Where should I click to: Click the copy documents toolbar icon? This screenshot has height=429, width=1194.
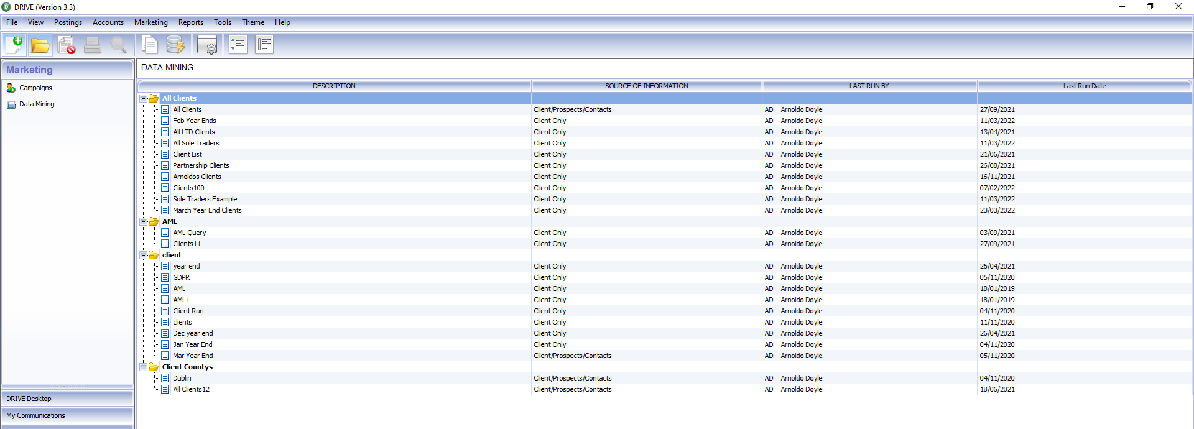(150, 45)
